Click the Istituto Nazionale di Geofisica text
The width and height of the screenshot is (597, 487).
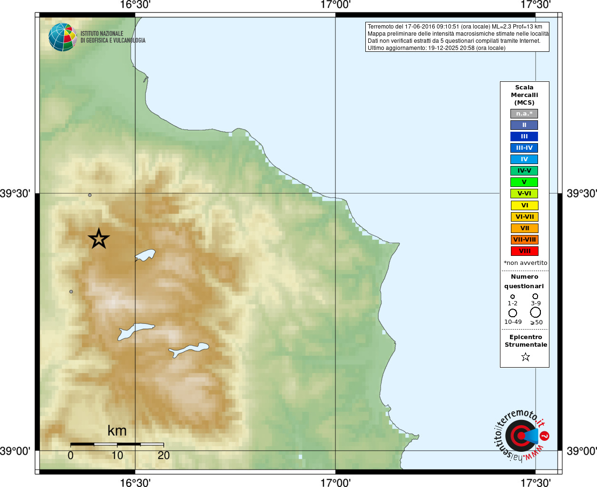(113, 37)
